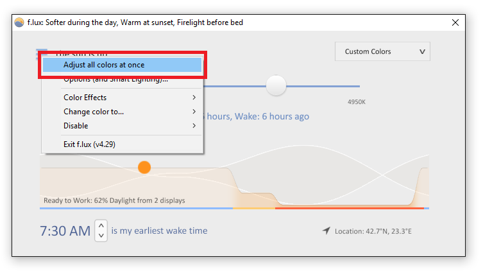
Task: Open the Color Effects submenu
Action: (123, 98)
